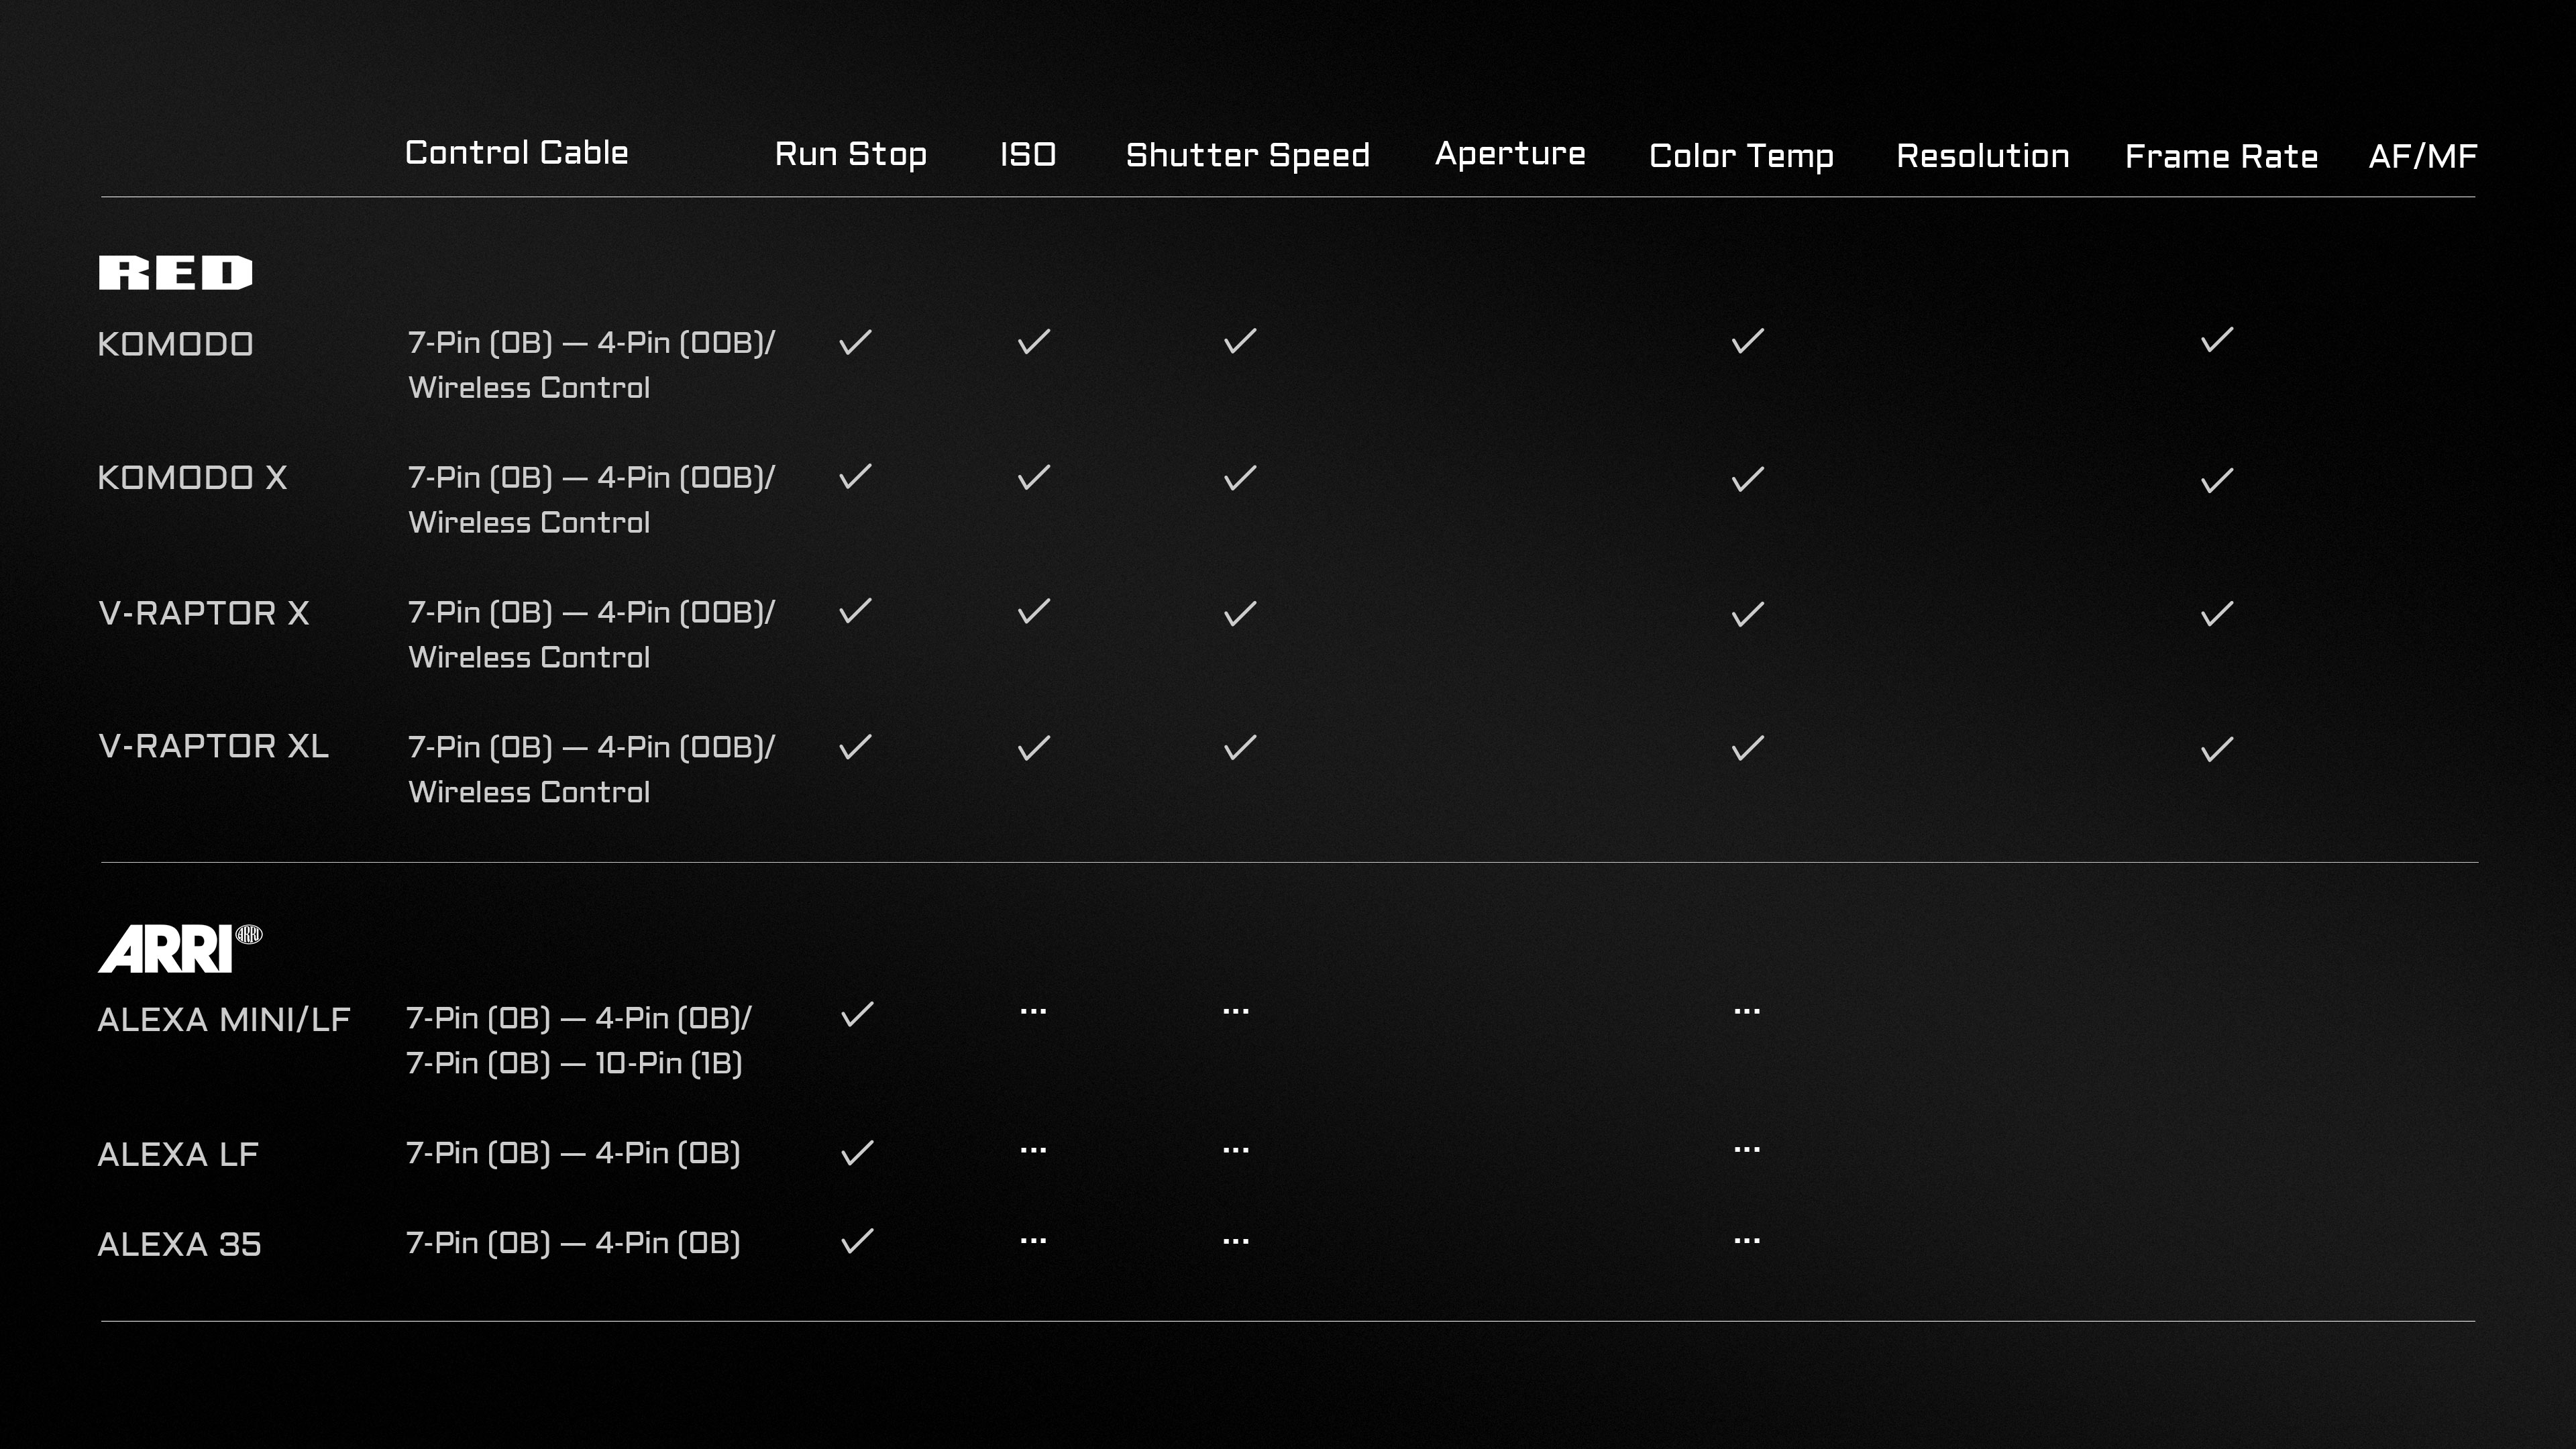
Task: Click the Control Cable column header
Action: point(516,153)
